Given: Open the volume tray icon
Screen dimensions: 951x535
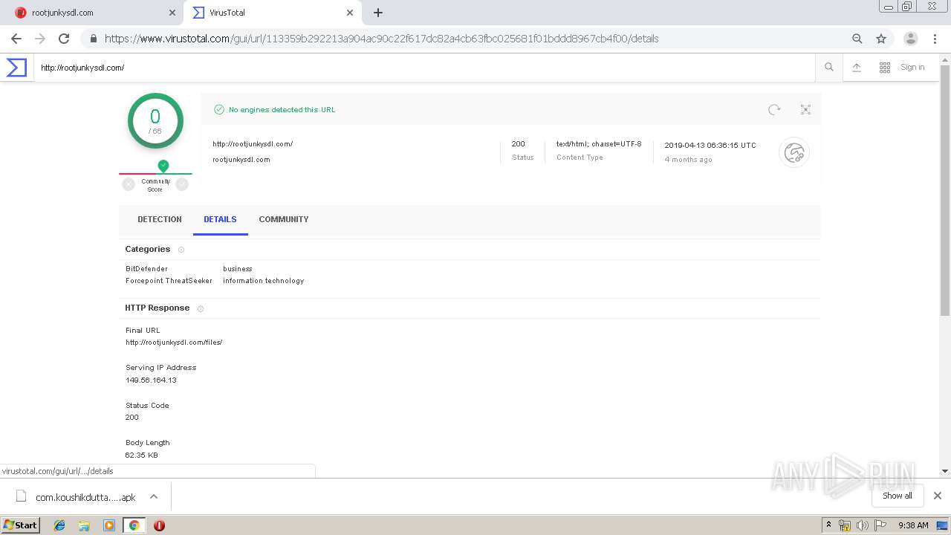Looking at the screenshot, I should [x=862, y=525].
